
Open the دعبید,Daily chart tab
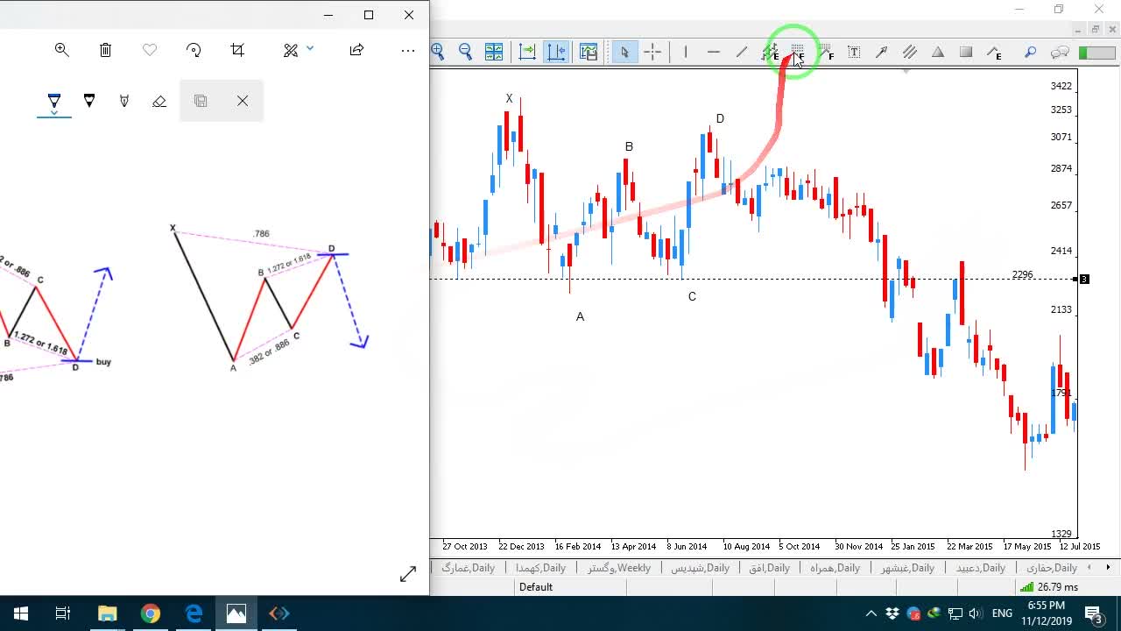(x=981, y=568)
